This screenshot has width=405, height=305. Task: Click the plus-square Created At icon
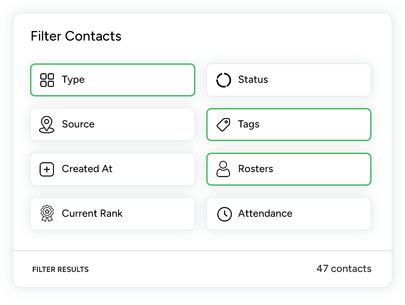[47, 169]
